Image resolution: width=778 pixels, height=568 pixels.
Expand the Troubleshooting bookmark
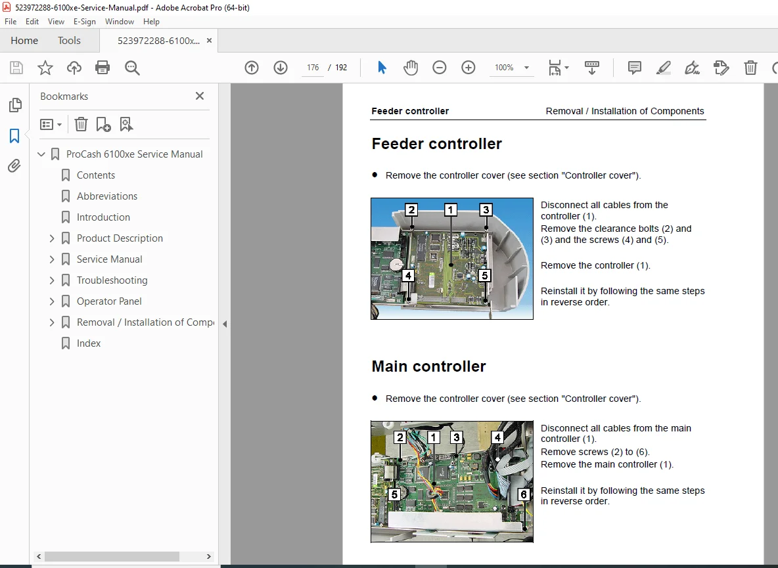[52, 280]
